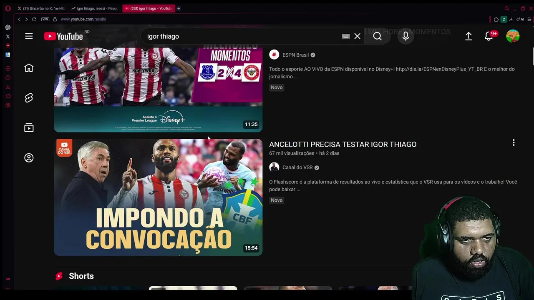
Task: Go back with the browser back arrow
Action: (x=19, y=19)
